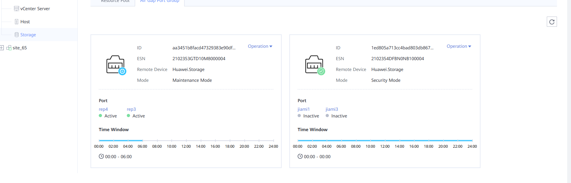This screenshot has width=571, height=183.
Task: Click the vCenter Server icon
Action: (17, 9)
